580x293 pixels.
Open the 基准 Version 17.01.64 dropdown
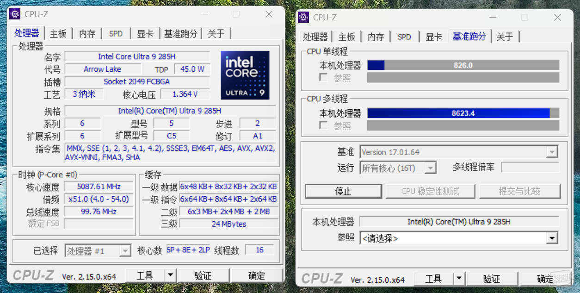coord(459,152)
